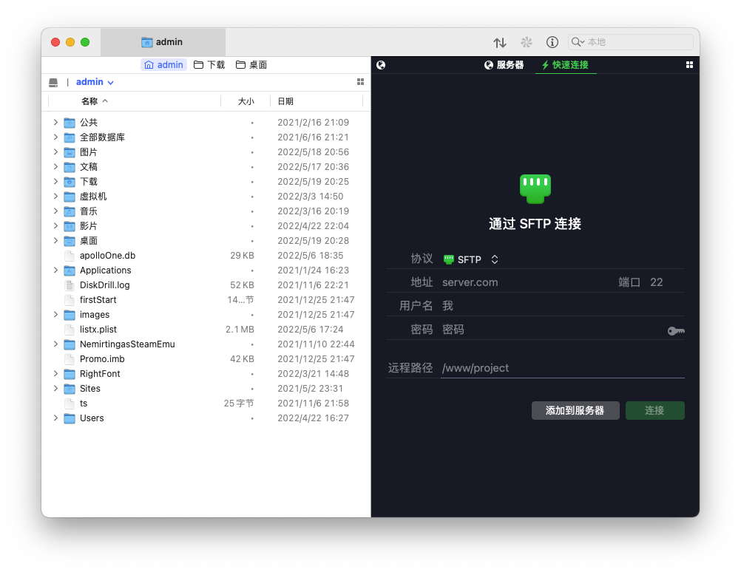This screenshot has height=572, width=741.
Task: Select the listx.plist file icon
Action: pos(70,330)
